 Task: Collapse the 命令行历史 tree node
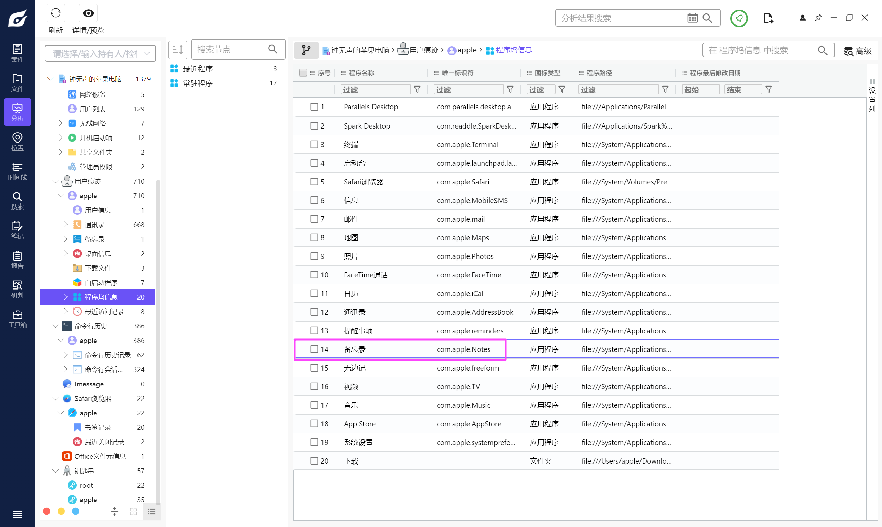tap(55, 326)
